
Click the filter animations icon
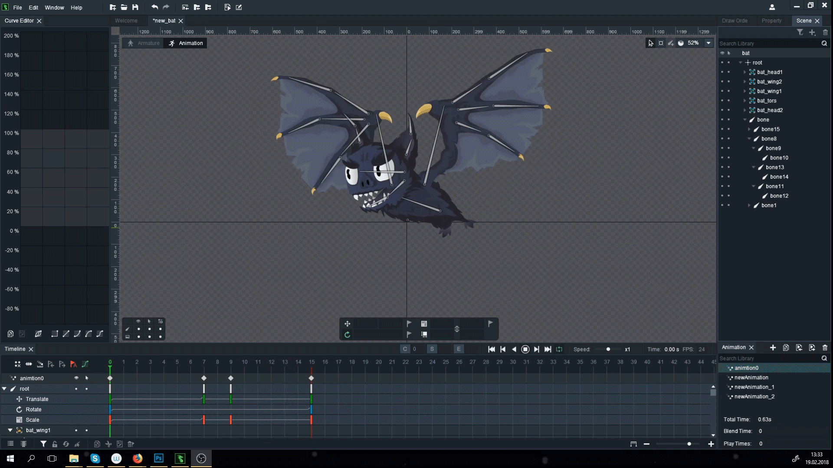tap(43, 443)
